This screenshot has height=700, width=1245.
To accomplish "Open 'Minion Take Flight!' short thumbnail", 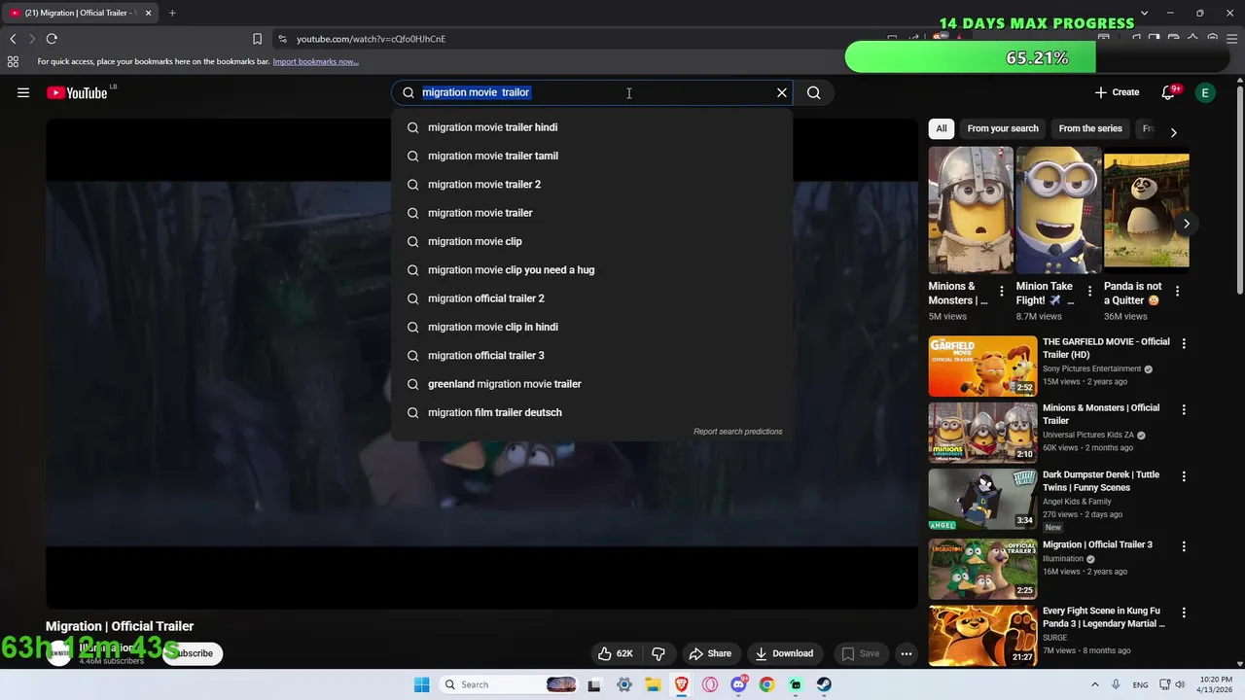I will point(1058,210).
